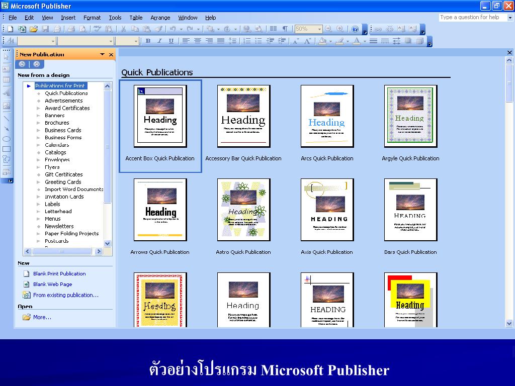Click the Copy icon
This screenshot has height=386, width=515.
pyautogui.click(x=135, y=29)
